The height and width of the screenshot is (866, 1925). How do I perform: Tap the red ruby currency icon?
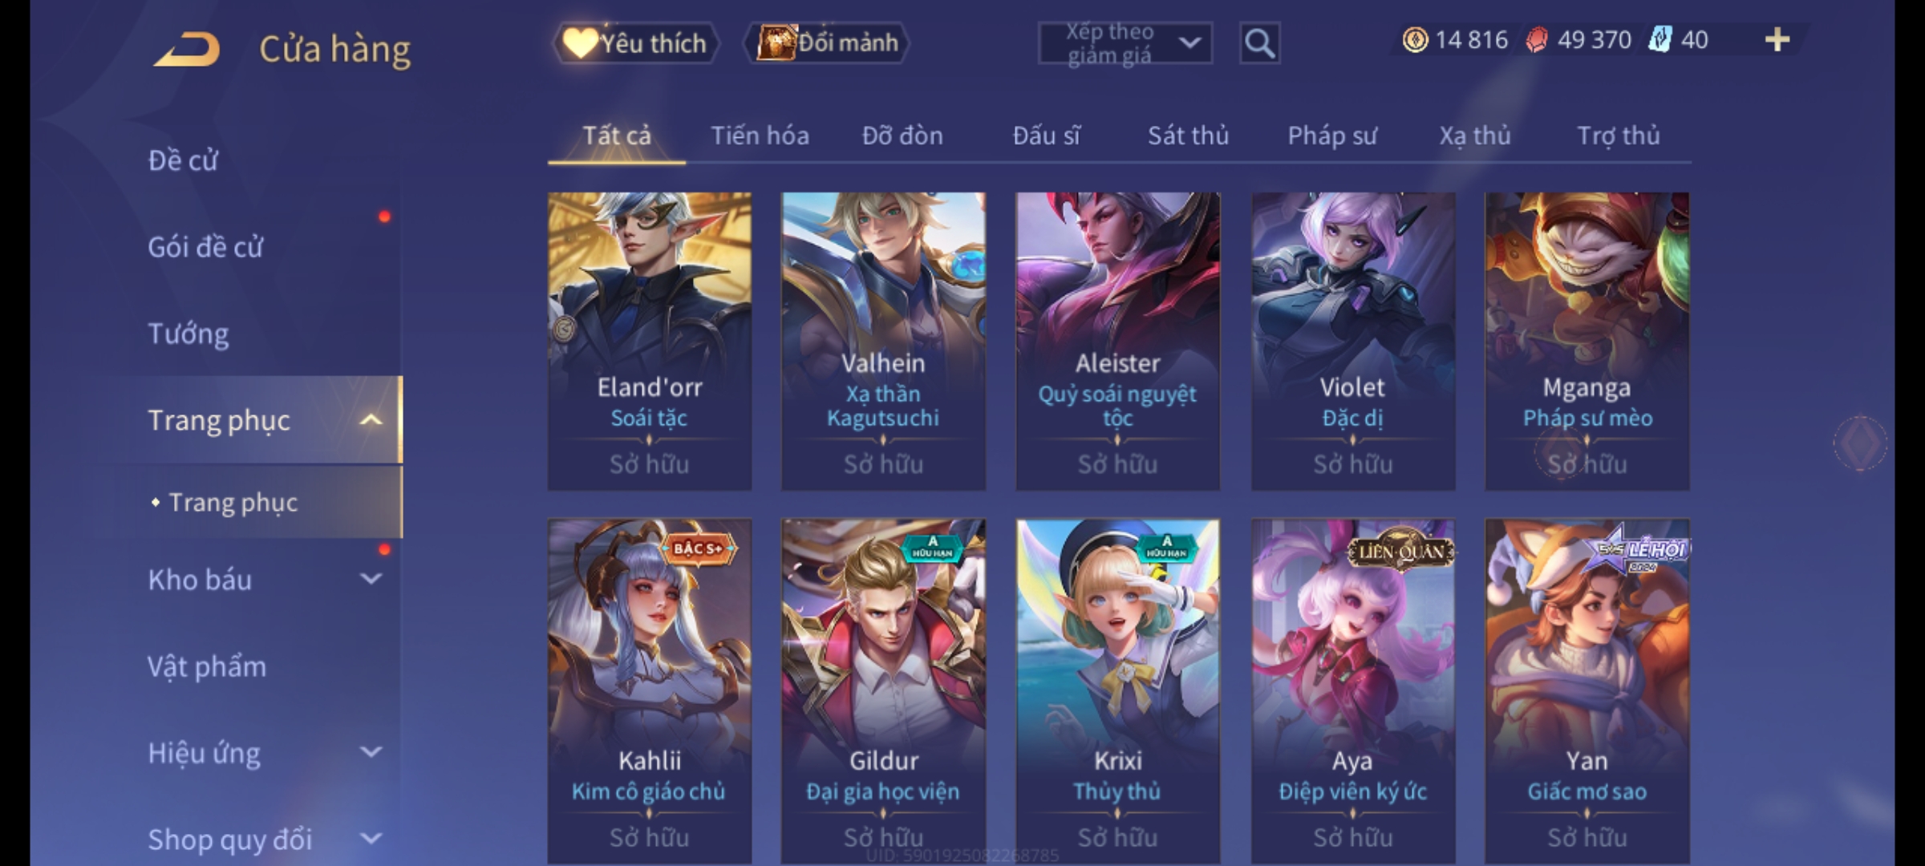click(x=1536, y=39)
